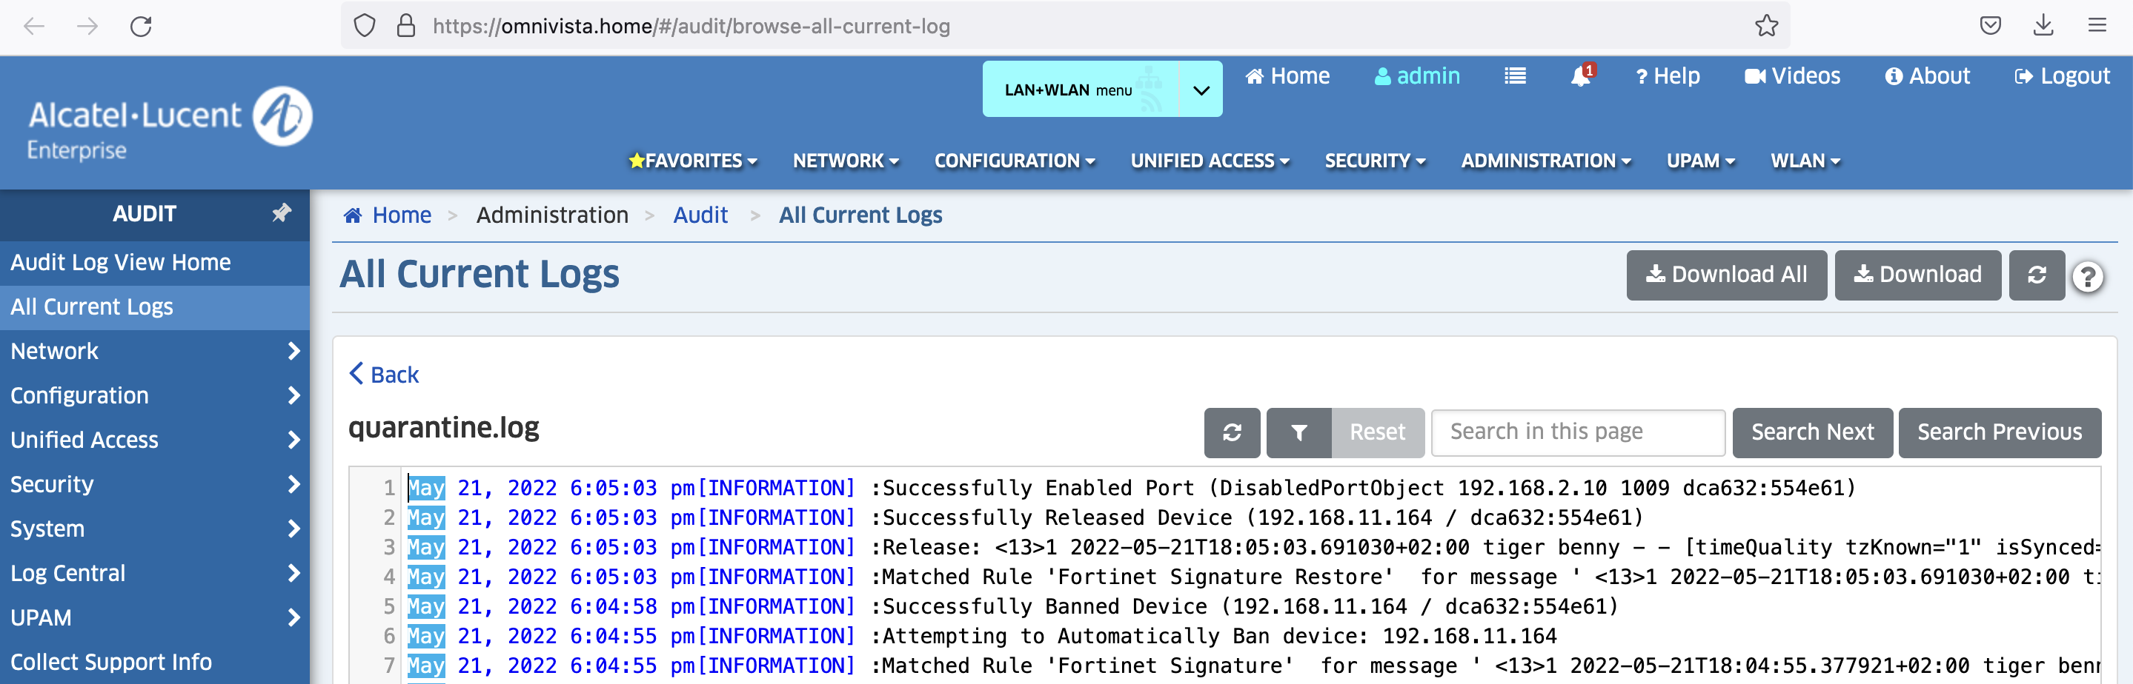The width and height of the screenshot is (2133, 684).
Task: Click the filter funnel icon
Action: point(1298,432)
